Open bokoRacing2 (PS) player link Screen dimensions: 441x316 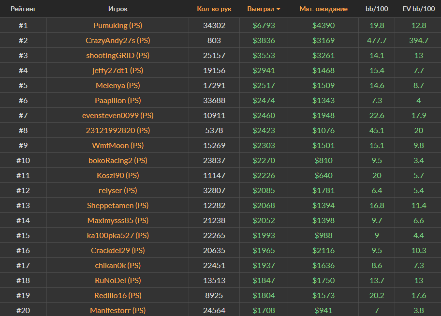pyautogui.click(x=118, y=160)
